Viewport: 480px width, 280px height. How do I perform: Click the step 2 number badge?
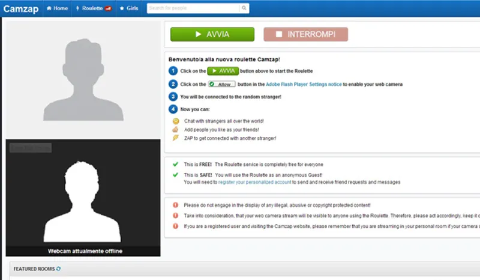tap(173, 84)
